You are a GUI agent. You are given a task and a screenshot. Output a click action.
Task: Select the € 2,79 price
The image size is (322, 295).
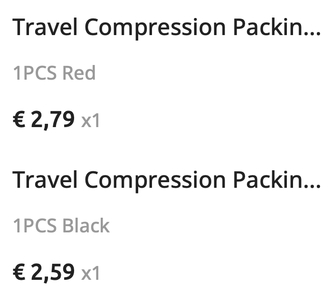(44, 120)
